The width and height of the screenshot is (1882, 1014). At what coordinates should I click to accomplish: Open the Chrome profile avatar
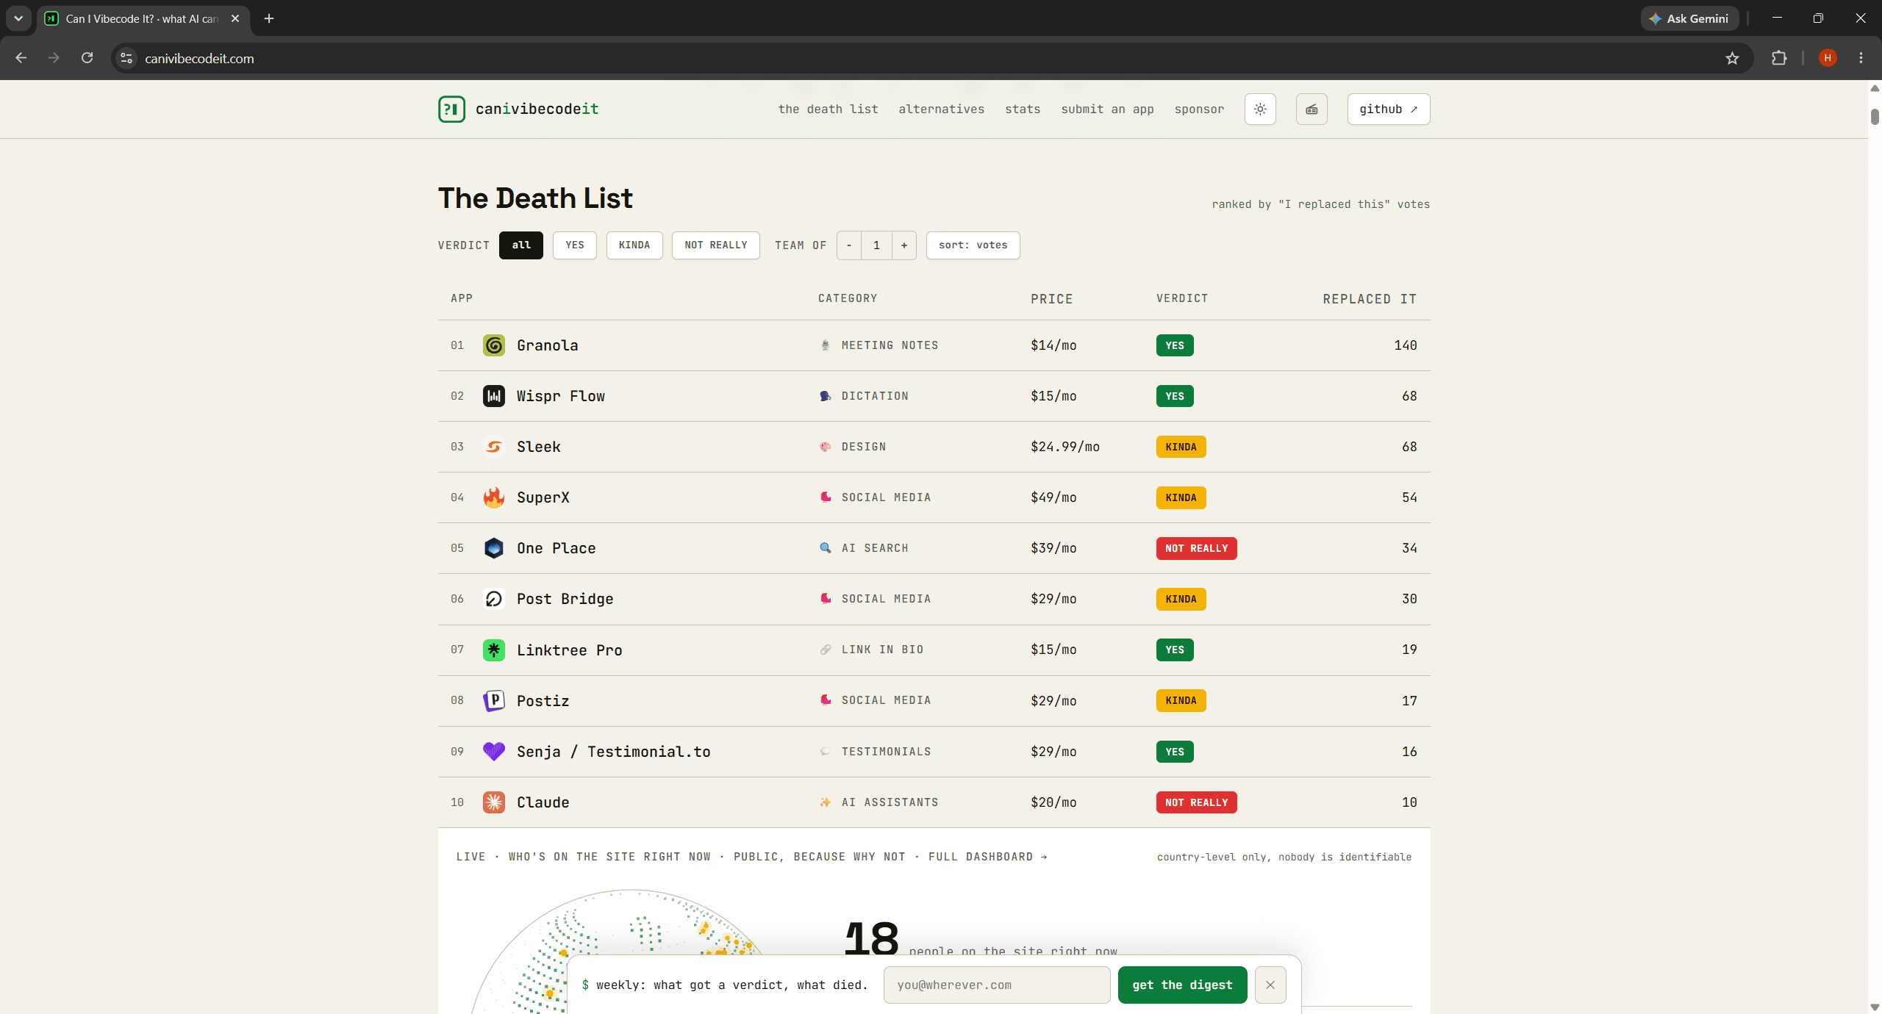tap(1828, 58)
